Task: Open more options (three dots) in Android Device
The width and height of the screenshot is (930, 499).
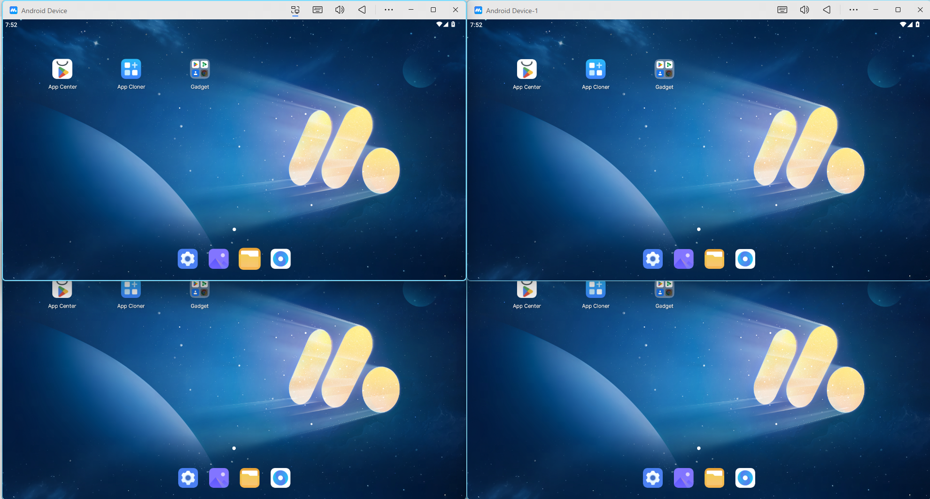Action: point(389,10)
